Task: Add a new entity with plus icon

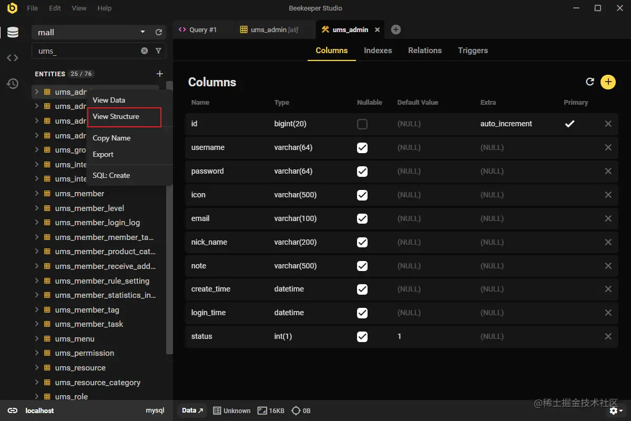Action: [160, 74]
